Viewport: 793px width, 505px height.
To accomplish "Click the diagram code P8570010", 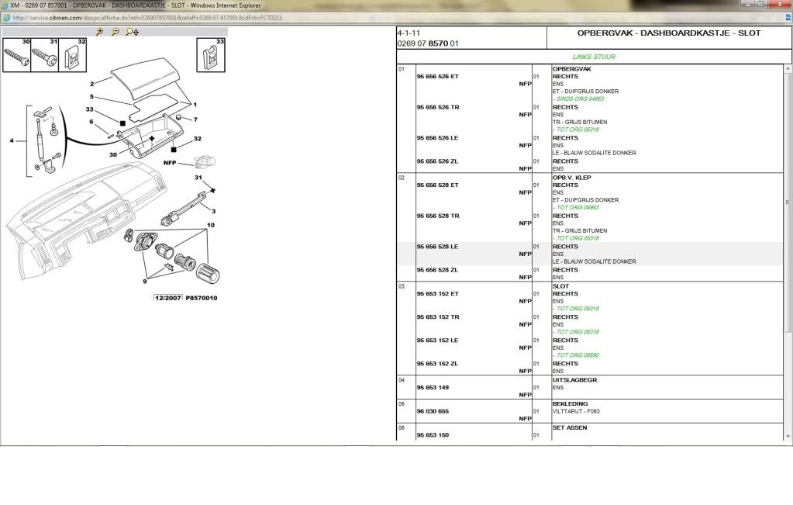I will pos(202,298).
